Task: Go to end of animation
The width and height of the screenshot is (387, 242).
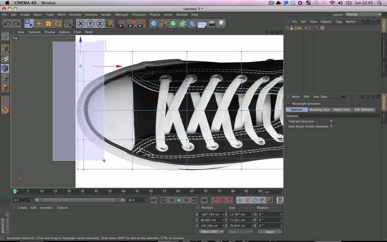Action: [204, 200]
